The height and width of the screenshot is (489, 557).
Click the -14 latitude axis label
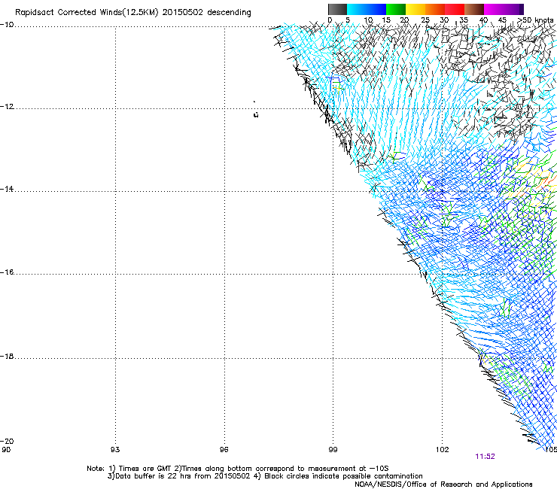point(7,190)
